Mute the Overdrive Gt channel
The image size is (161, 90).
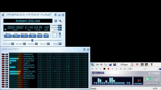[3, 56]
